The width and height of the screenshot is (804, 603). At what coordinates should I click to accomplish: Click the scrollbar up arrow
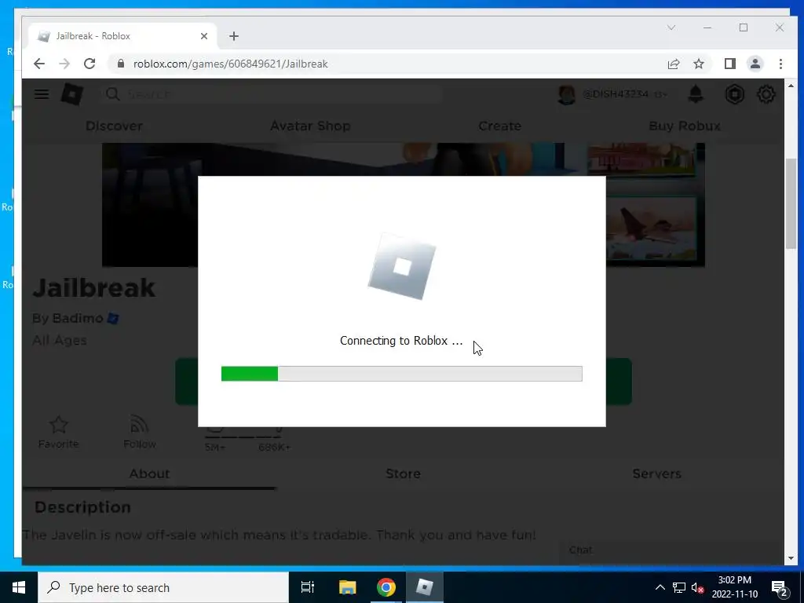[791, 86]
